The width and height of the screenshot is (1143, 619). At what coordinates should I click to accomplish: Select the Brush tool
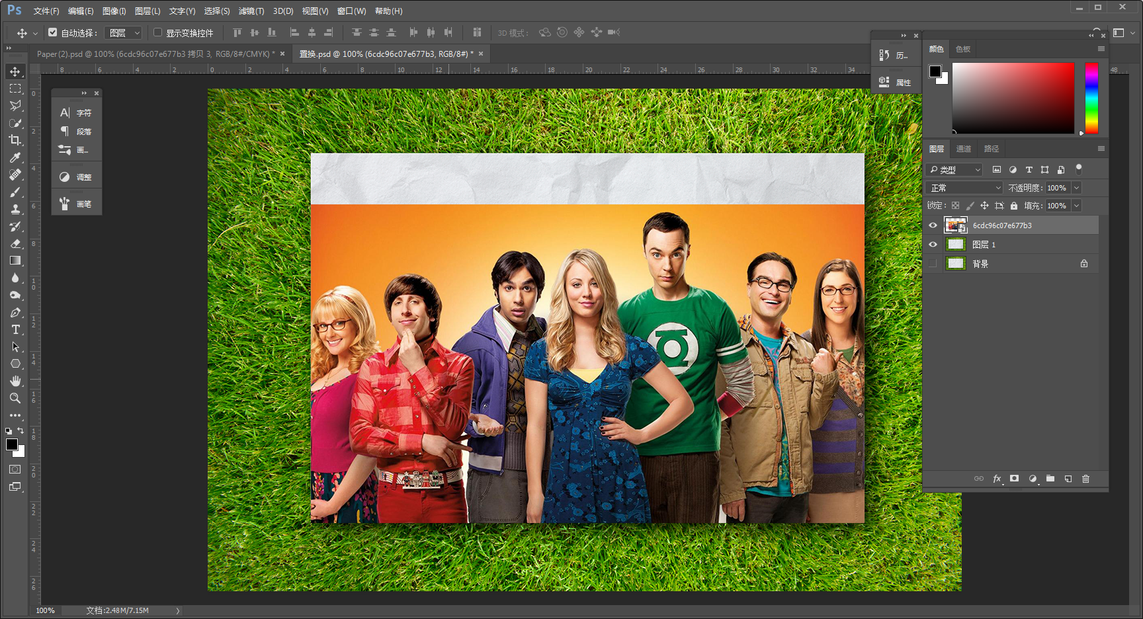(x=15, y=192)
